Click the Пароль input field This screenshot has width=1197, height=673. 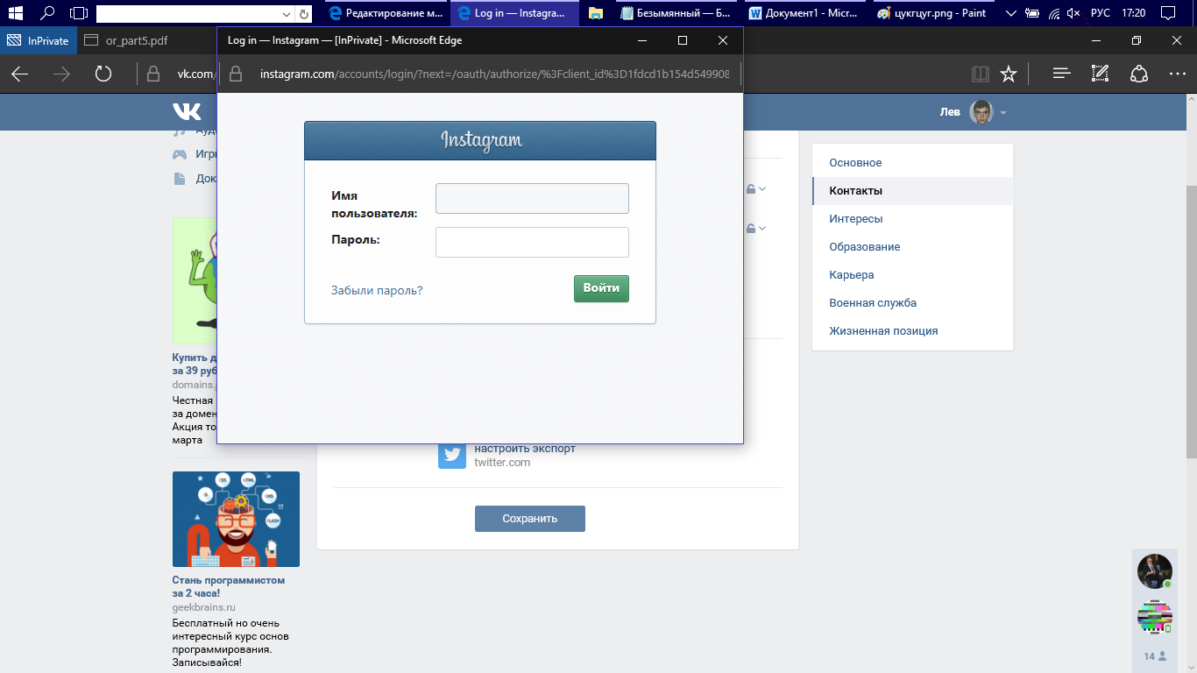(x=532, y=242)
